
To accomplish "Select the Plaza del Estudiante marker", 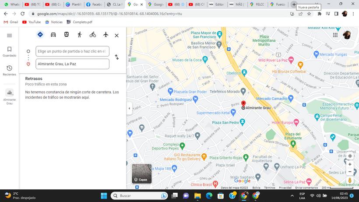I will [293, 144].
